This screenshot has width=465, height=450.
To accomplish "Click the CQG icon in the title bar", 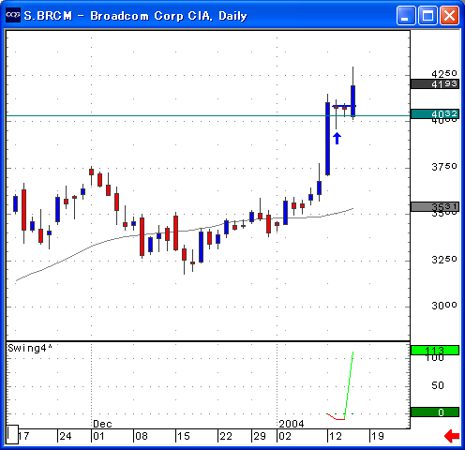I will tap(13, 15).
